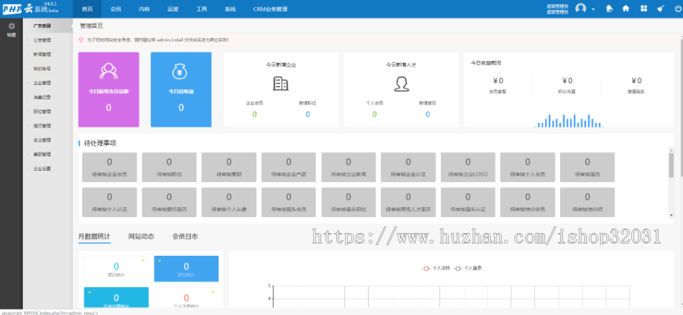
Task: Open the 待审核培训会员 pending card
Action: 527,202
